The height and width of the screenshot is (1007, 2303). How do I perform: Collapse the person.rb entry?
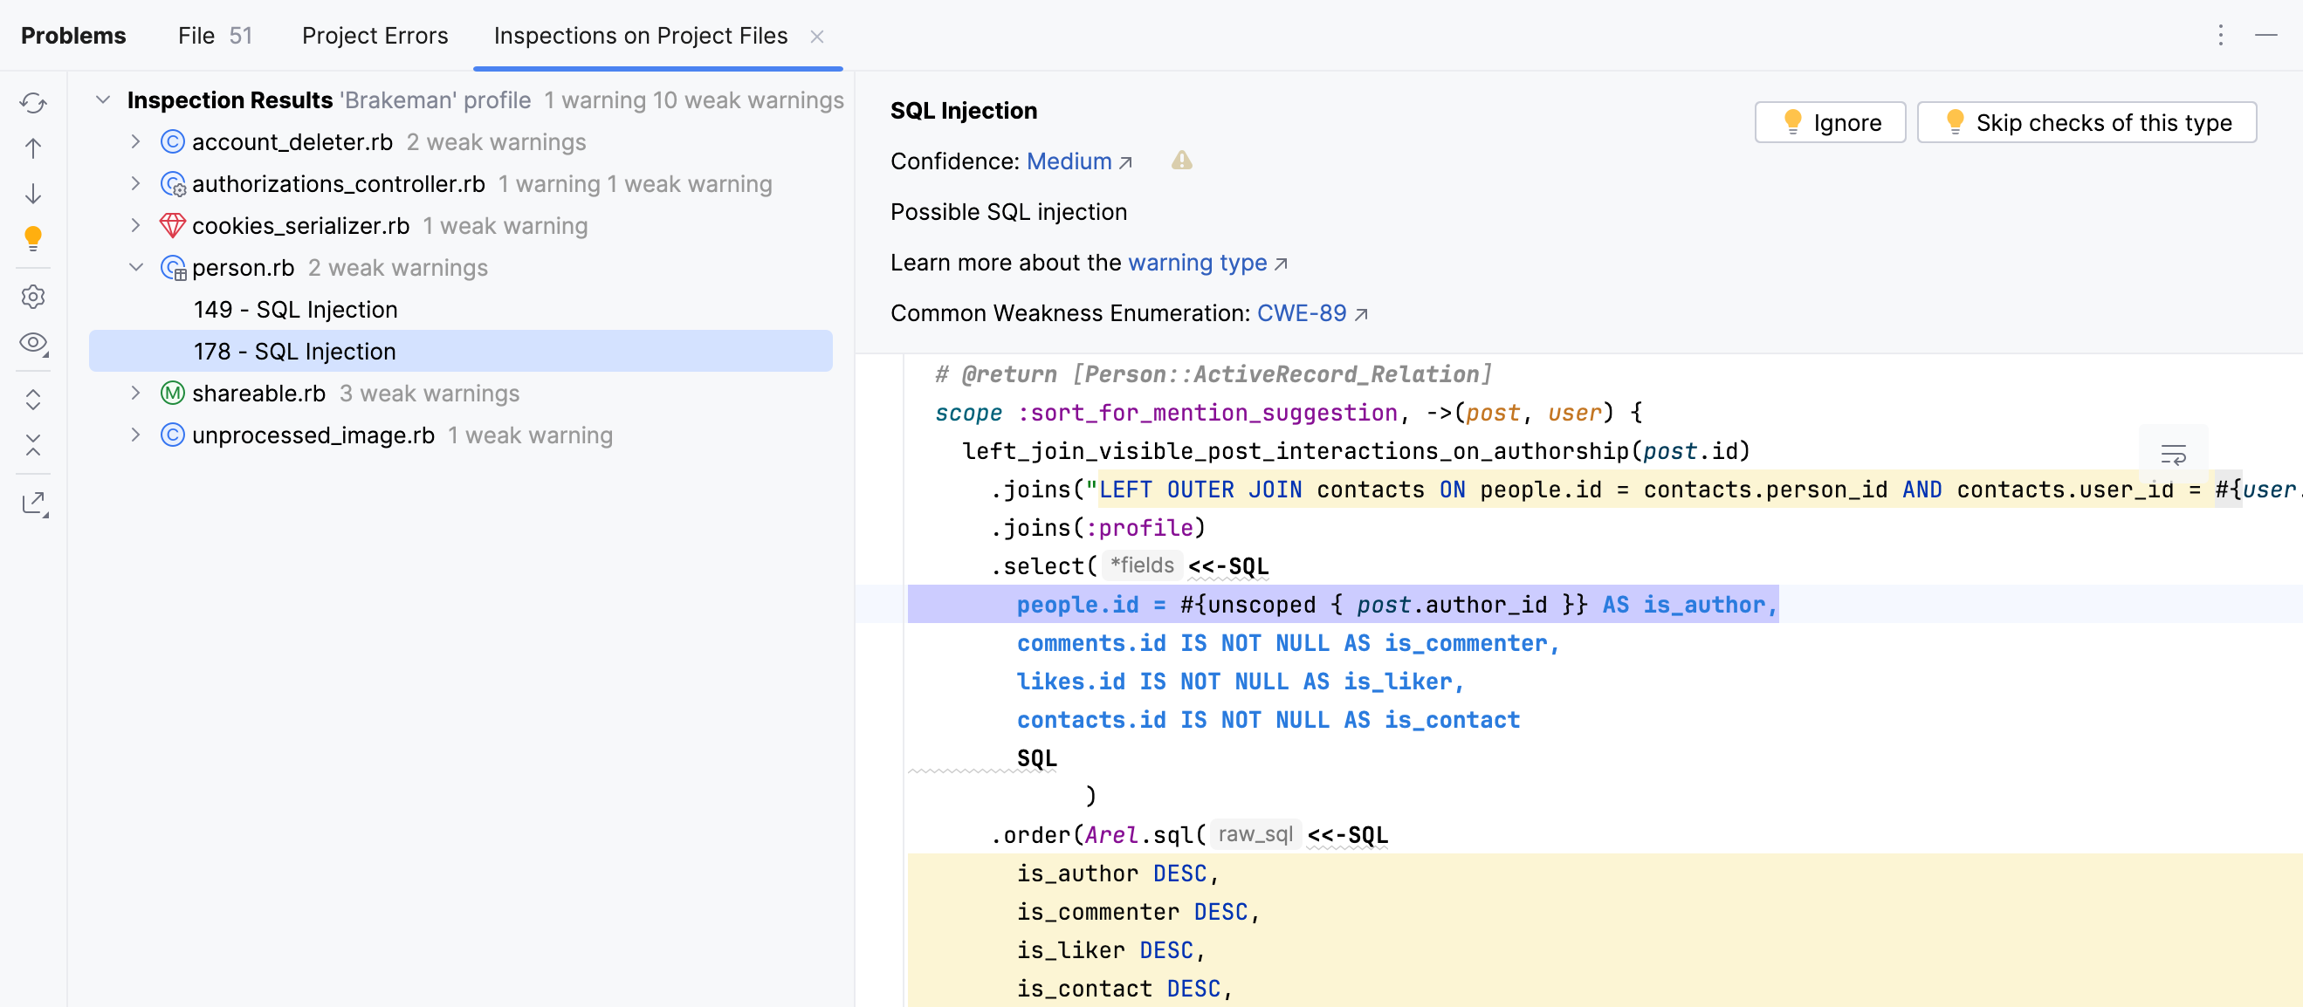[136, 267]
